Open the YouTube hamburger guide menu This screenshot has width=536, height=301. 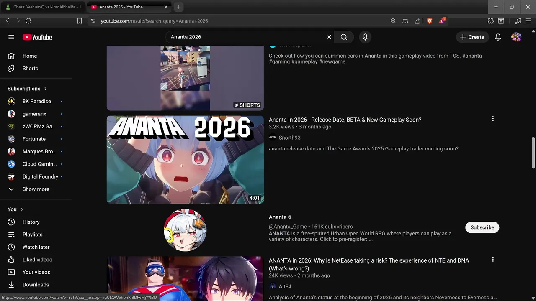click(x=11, y=37)
